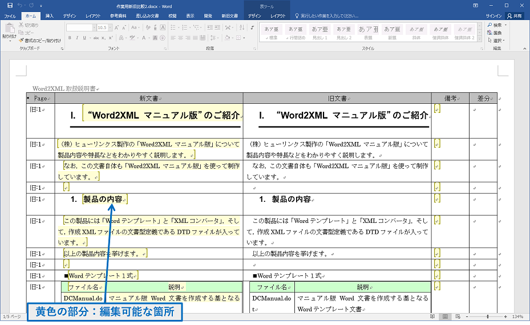Screen dimensions: 530x325
Task: Click the 置換 replace tool
Action: [x=495, y=32]
